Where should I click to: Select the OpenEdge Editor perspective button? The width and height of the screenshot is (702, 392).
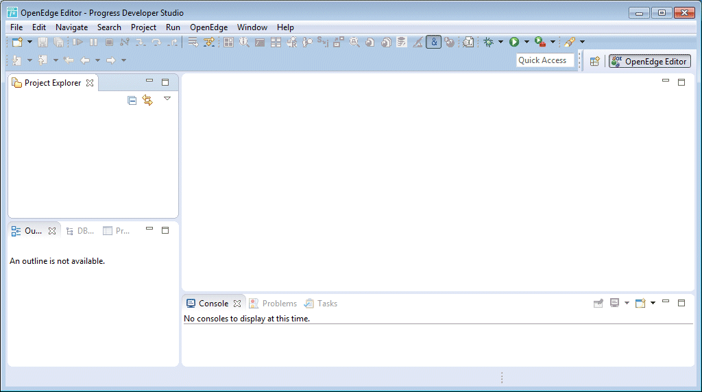pos(650,61)
